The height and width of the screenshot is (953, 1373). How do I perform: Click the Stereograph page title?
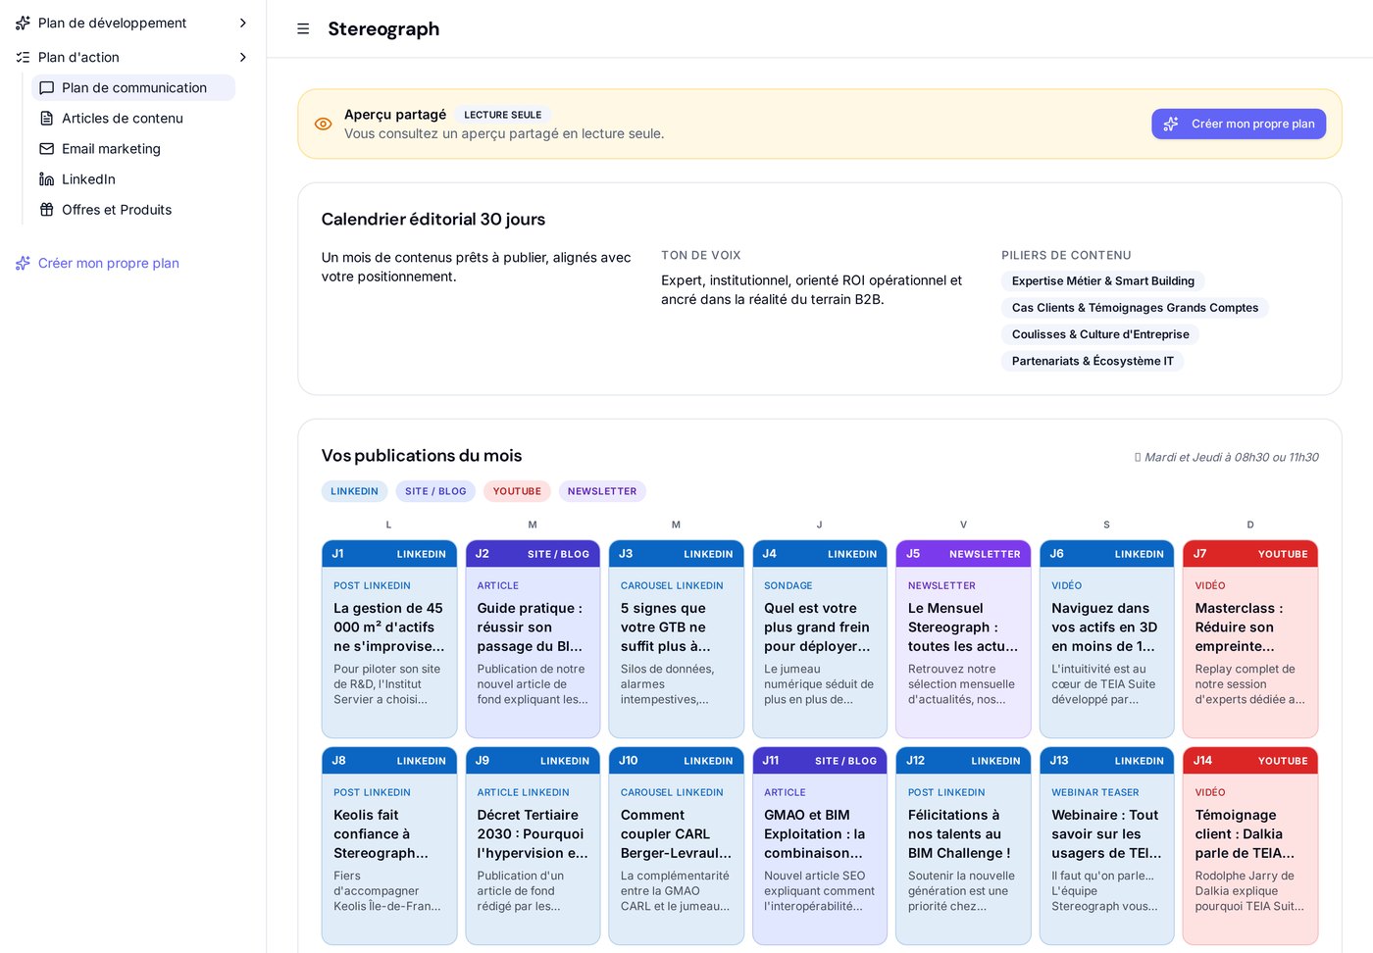coord(383,29)
